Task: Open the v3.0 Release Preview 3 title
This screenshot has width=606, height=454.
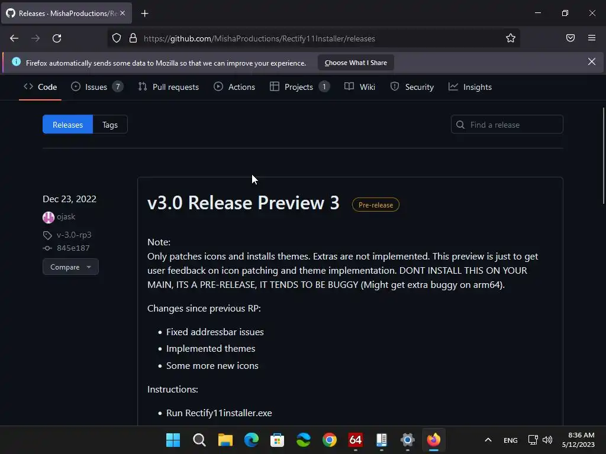Action: coord(243,203)
